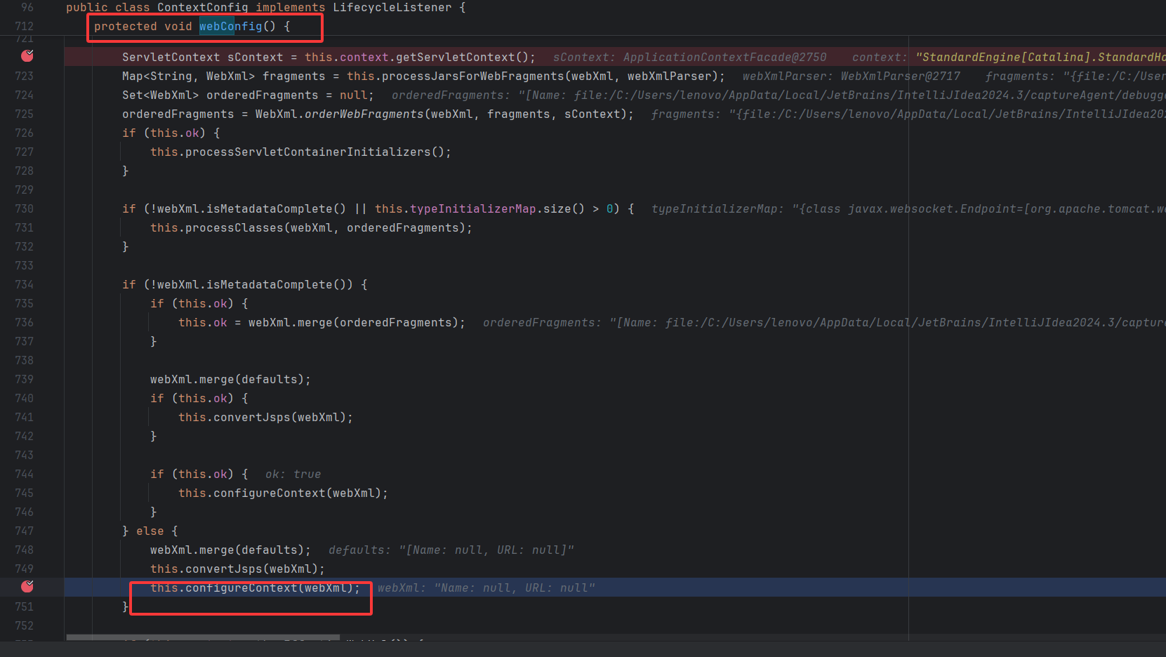
Task: Set a breakpoint at line number 744
Action: point(25,474)
